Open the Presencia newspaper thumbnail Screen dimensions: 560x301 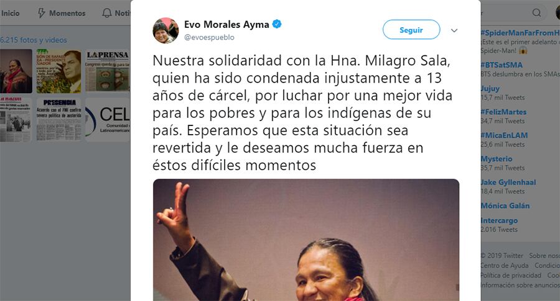(x=59, y=120)
